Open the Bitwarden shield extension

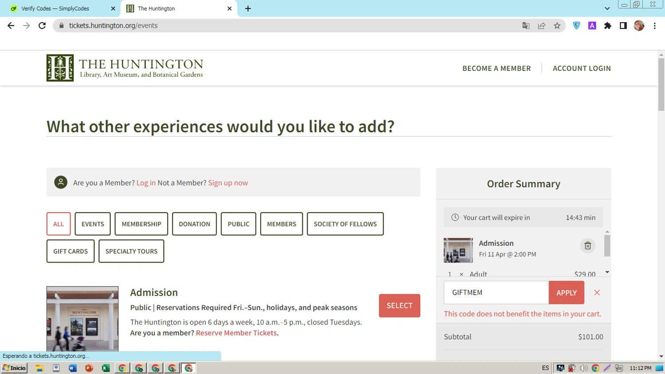(x=576, y=26)
